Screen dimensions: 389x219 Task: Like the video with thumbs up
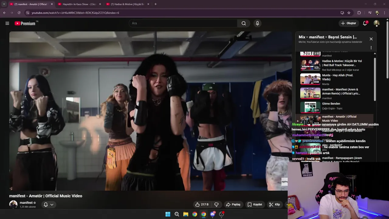pyautogui.click(x=202, y=204)
